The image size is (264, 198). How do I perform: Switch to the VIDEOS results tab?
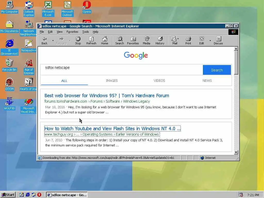click(x=159, y=81)
